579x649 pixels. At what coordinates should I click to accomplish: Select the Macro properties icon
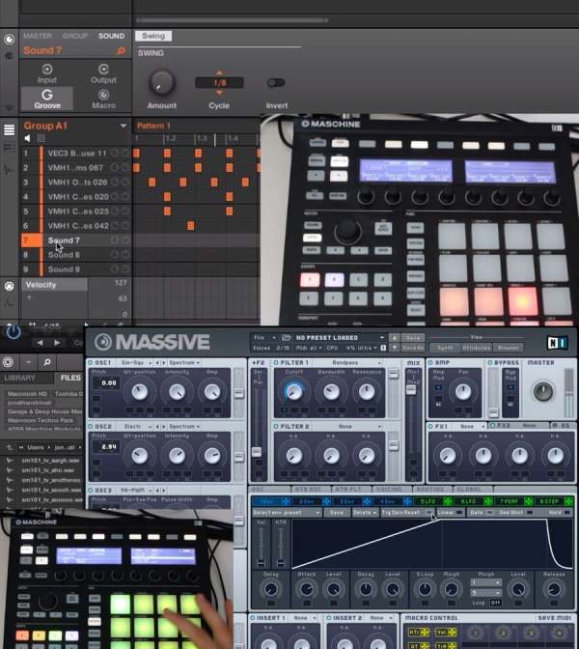tap(103, 95)
